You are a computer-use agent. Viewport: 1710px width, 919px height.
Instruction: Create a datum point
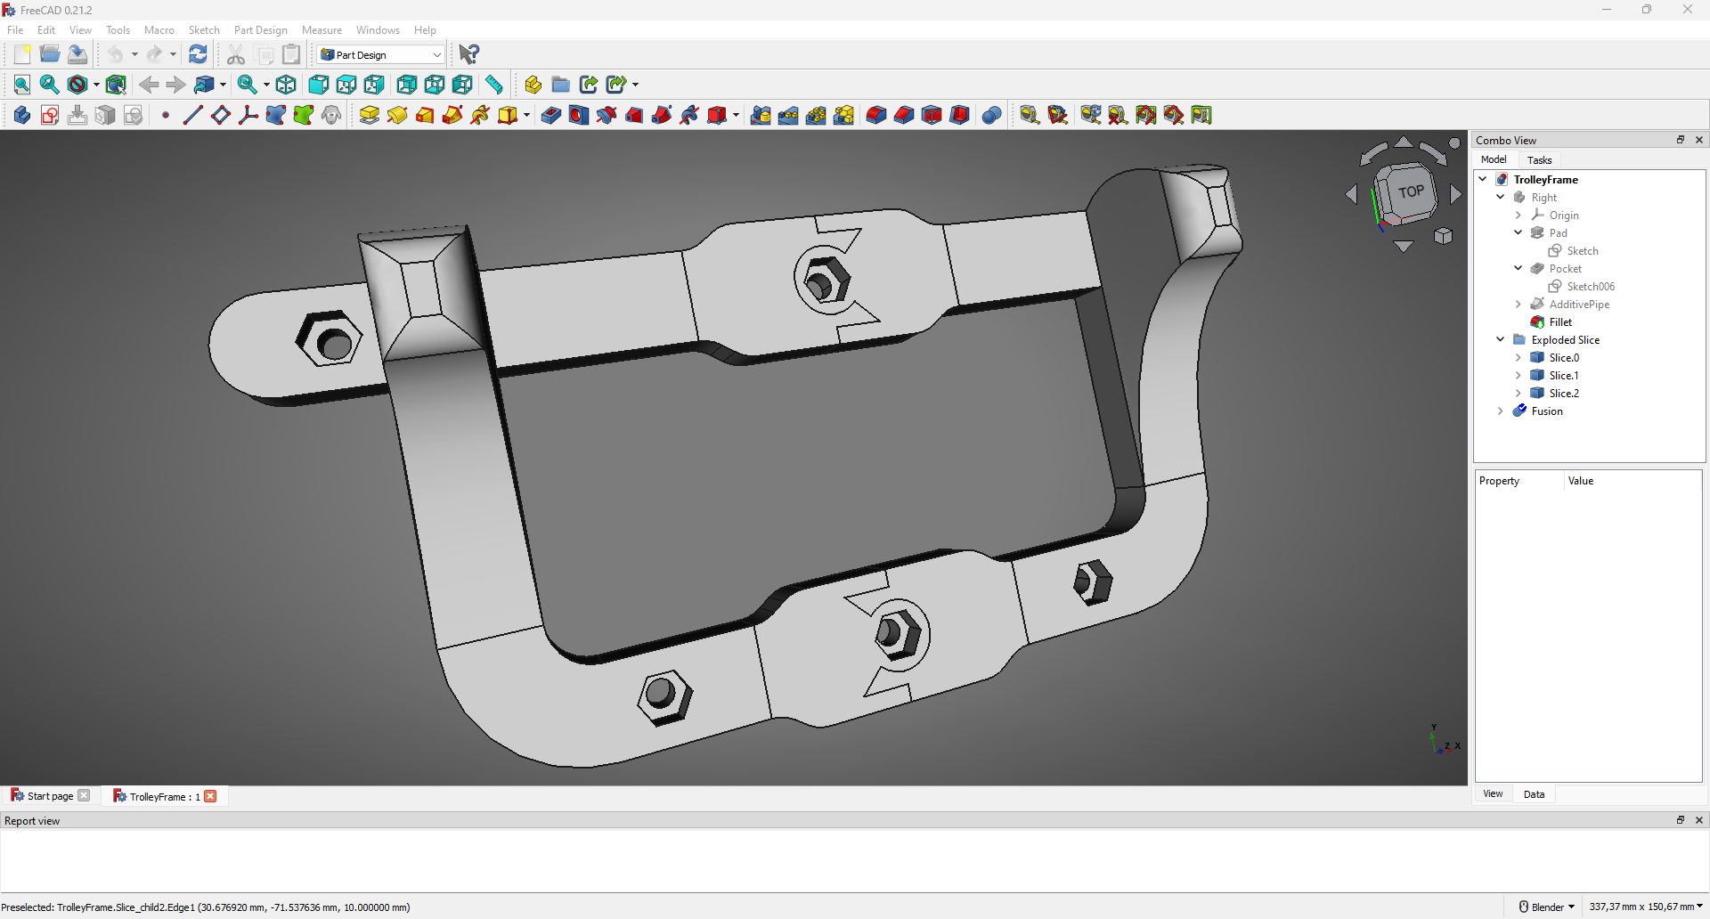(166, 115)
